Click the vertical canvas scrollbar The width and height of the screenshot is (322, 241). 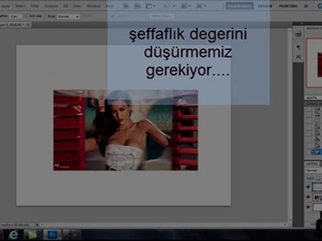pyautogui.click(x=290, y=125)
